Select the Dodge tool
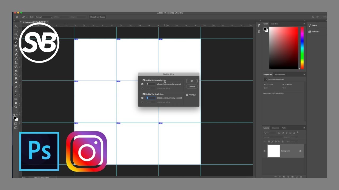339x190 pixels. point(16,83)
